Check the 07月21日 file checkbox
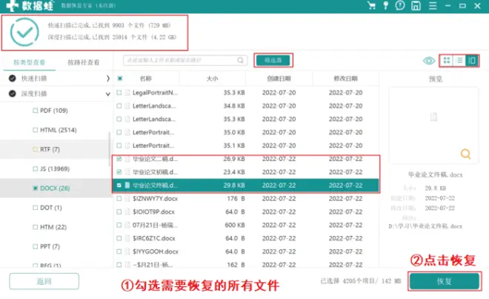The width and height of the screenshot is (489, 299). 119,225
